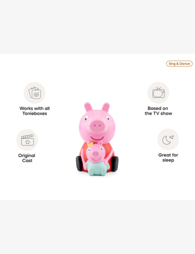The width and height of the screenshot is (195, 254).
Task: Click the sparkle stars beside the moon
Action: point(172,137)
